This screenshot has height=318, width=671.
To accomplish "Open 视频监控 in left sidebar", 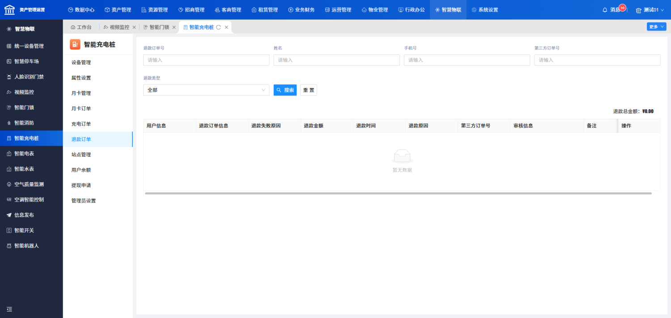I will [31, 92].
